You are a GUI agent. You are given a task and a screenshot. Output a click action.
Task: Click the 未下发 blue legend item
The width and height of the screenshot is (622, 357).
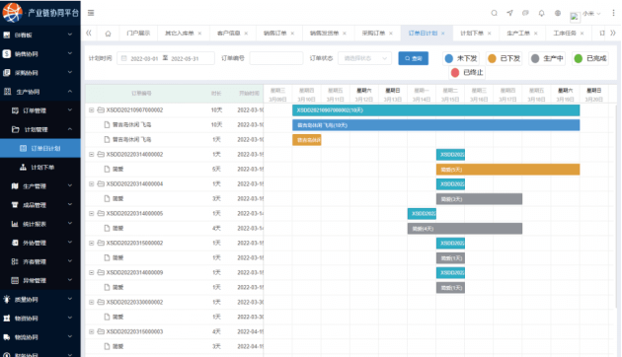461,58
